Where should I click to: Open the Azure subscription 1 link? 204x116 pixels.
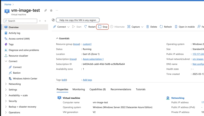tap(93, 59)
